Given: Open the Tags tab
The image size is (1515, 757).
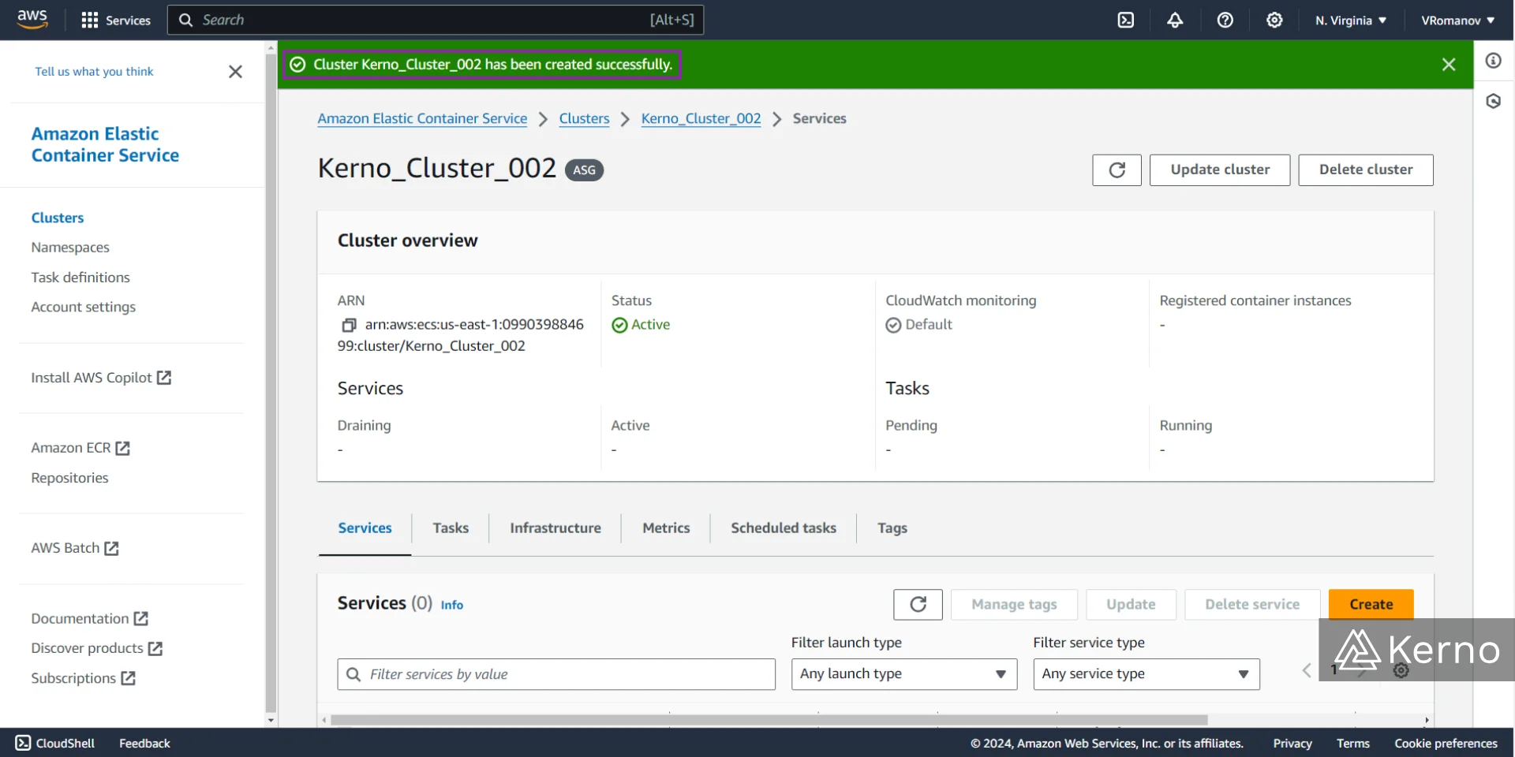Looking at the screenshot, I should point(892,528).
